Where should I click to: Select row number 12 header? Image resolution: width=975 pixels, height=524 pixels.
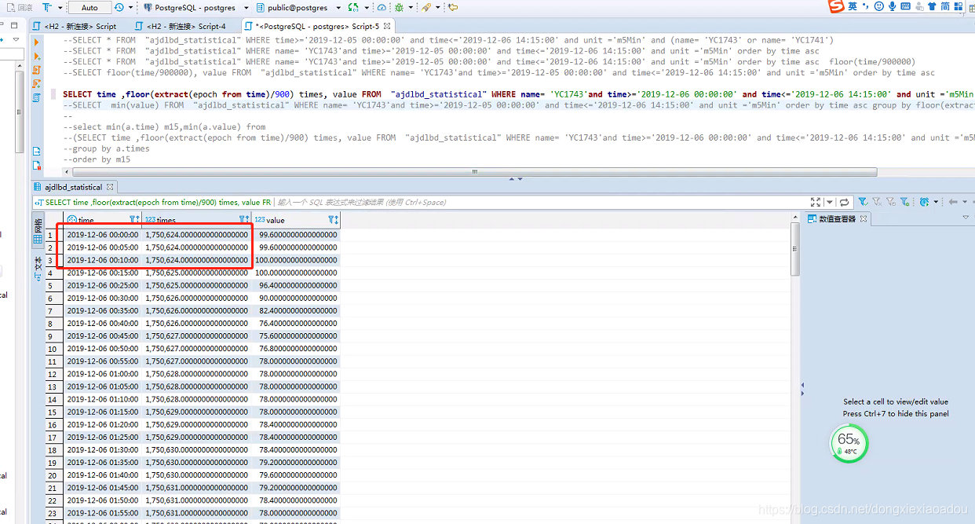tap(52, 374)
